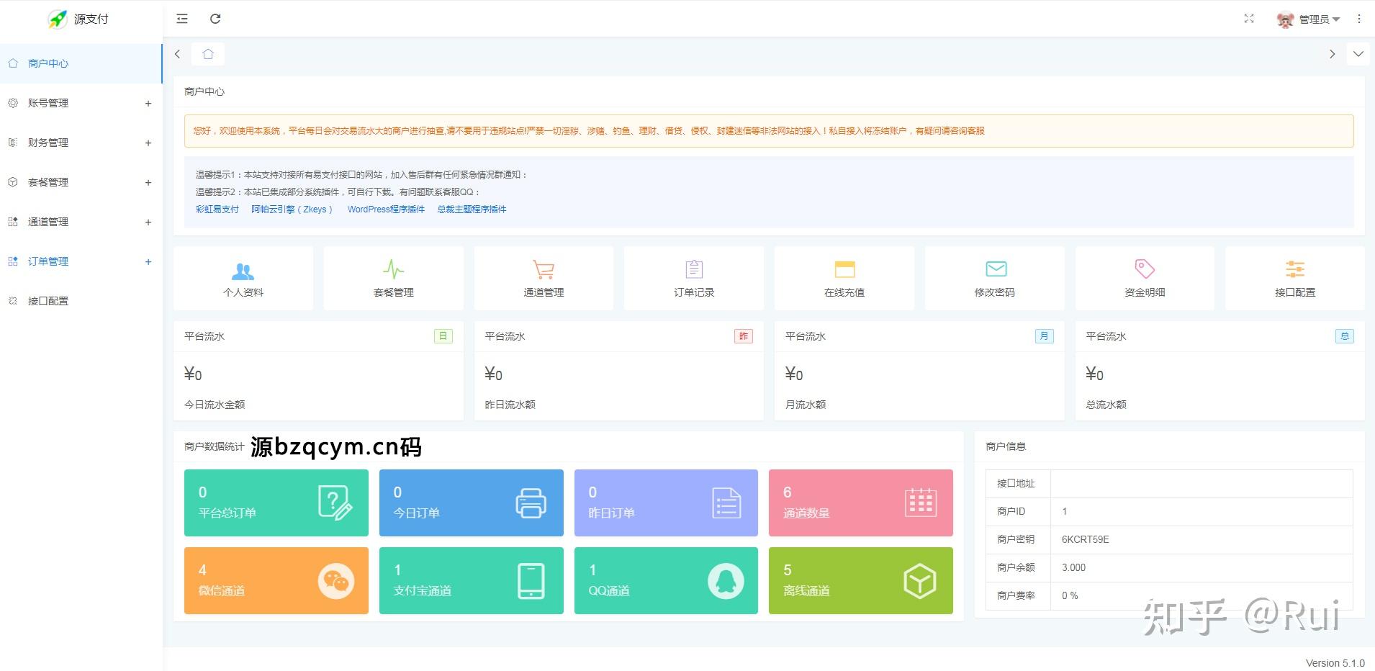The width and height of the screenshot is (1375, 671).
Task: Click the 月 badge on monthly flow card
Action: click(1045, 336)
